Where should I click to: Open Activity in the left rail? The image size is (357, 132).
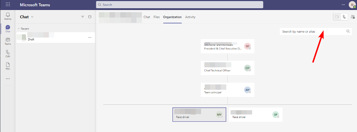(8, 16)
